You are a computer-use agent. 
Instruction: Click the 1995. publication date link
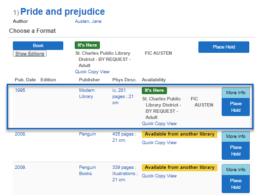click(x=20, y=90)
